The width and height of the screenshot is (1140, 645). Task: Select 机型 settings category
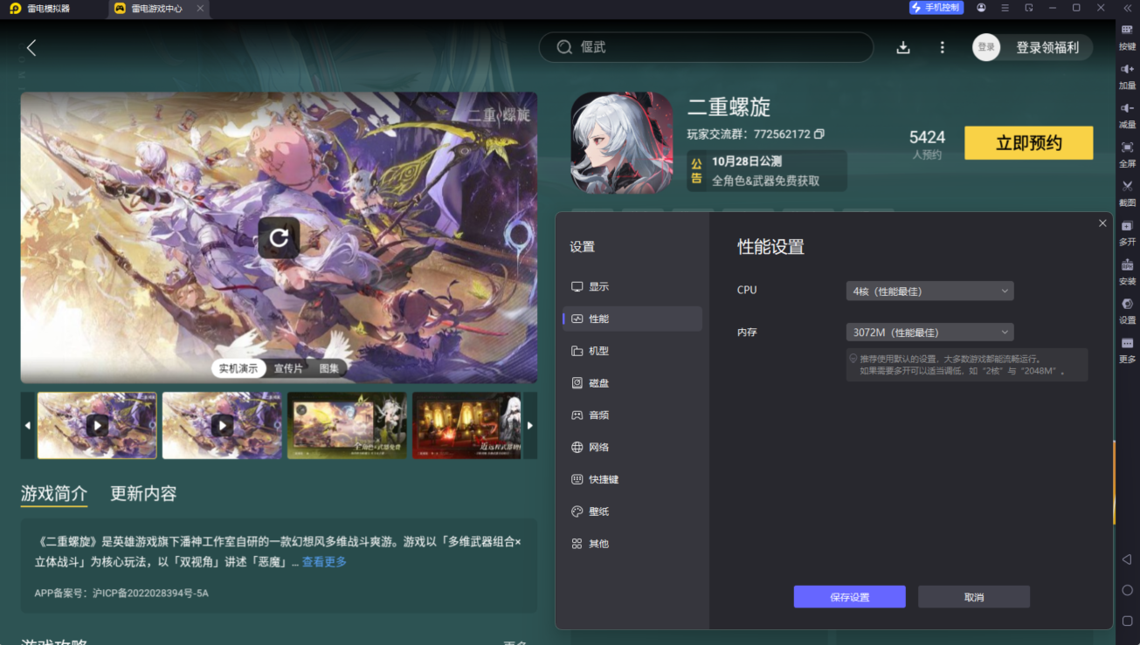point(632,351)
